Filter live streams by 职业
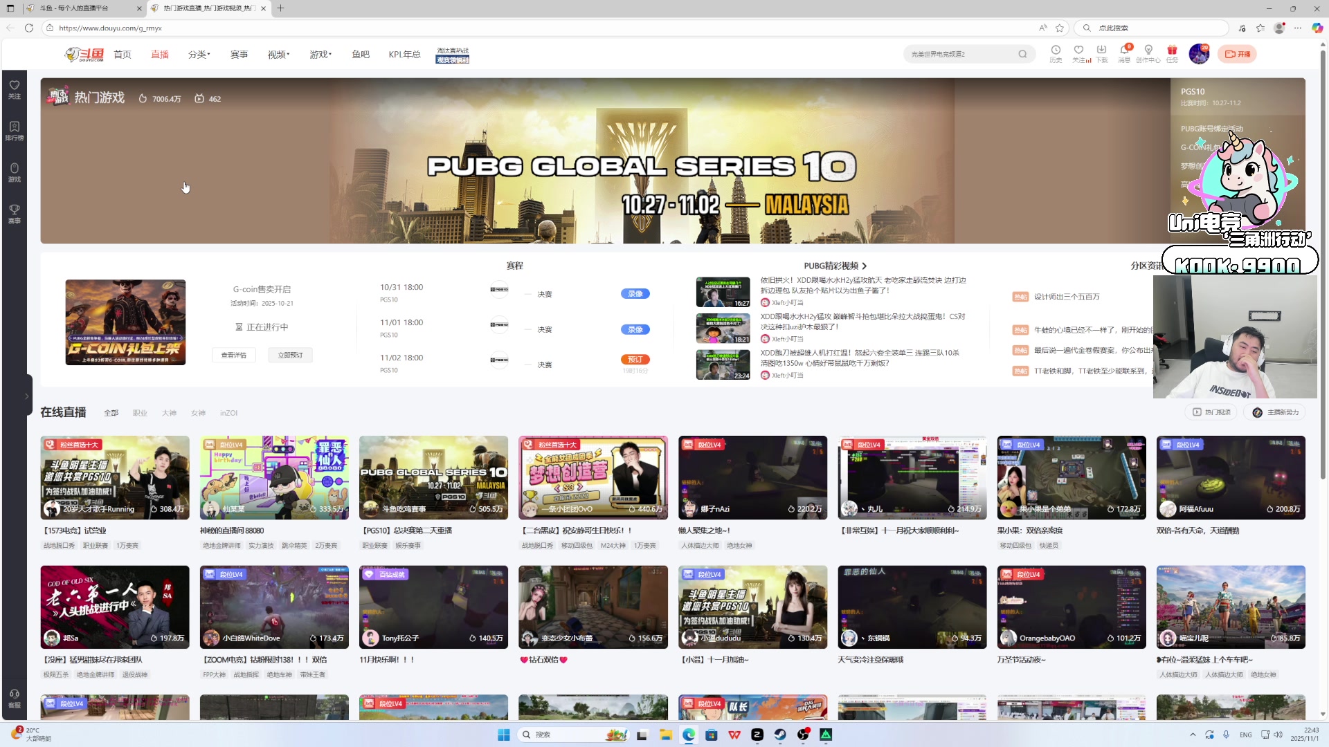The image size is (1329, 747). click(x=140, y=413)
